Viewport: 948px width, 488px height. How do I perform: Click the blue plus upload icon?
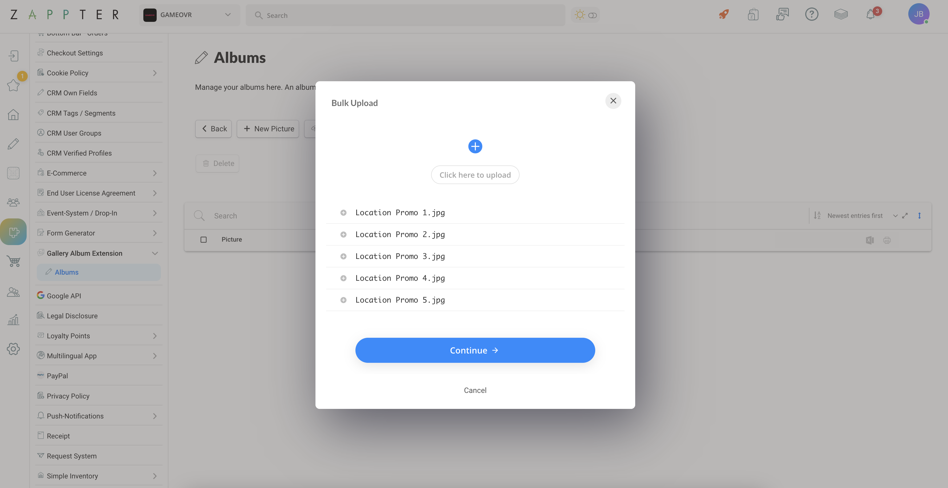pos(476,146)
